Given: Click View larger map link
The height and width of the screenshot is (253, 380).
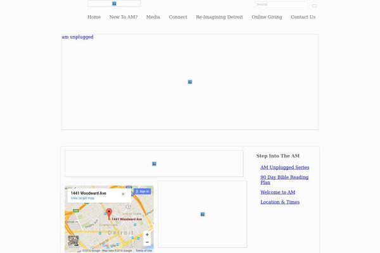Looking at the screenshot, I should (x=82, y=198).
